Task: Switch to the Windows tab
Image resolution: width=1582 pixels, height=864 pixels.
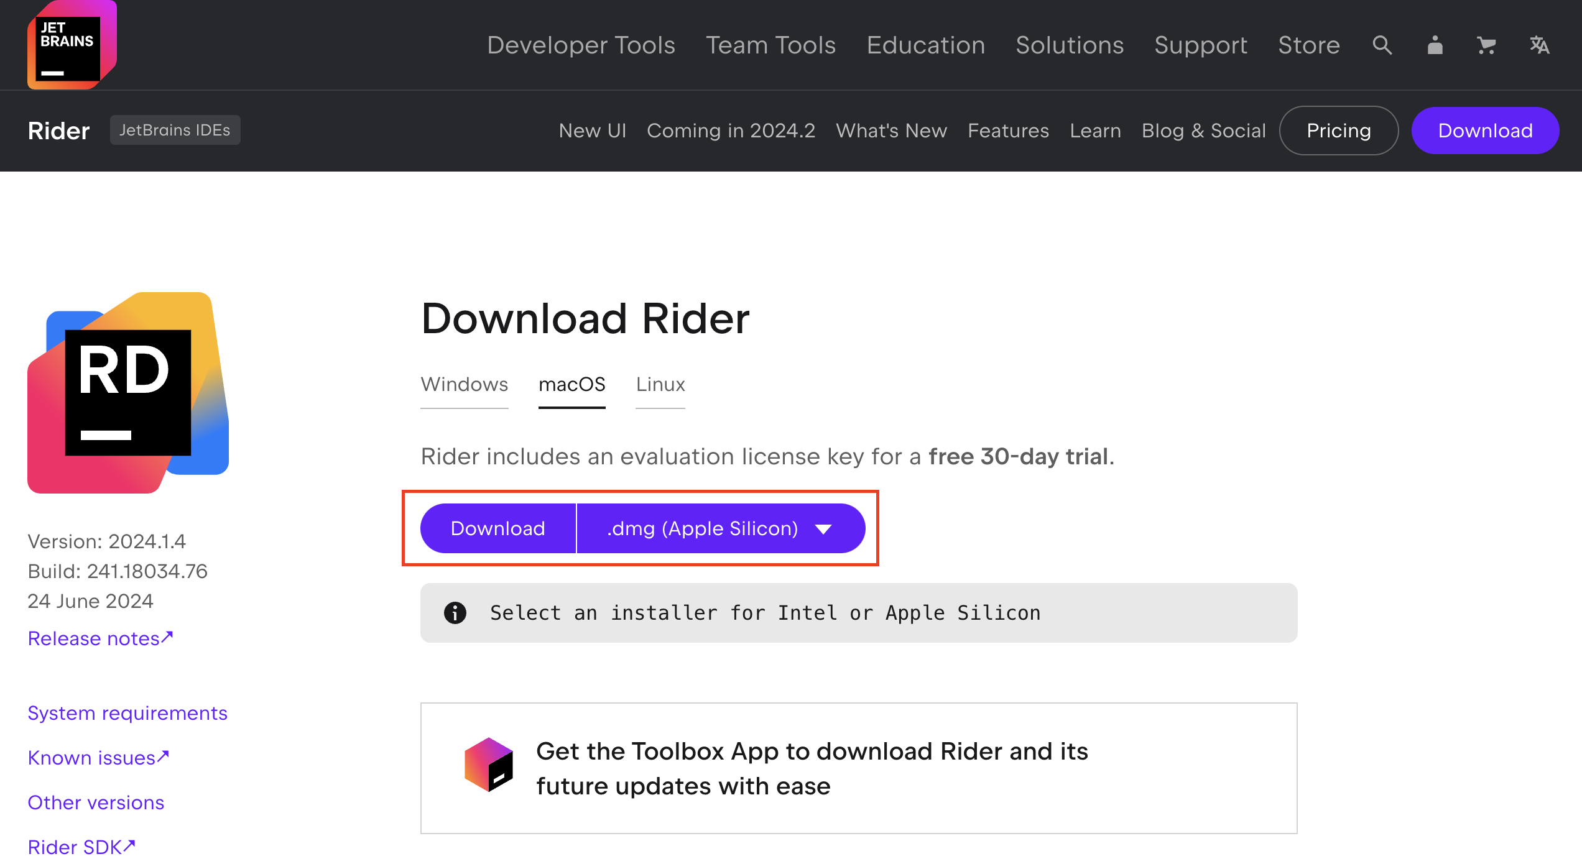Action: pyautogui.click(x=465, y=384)
